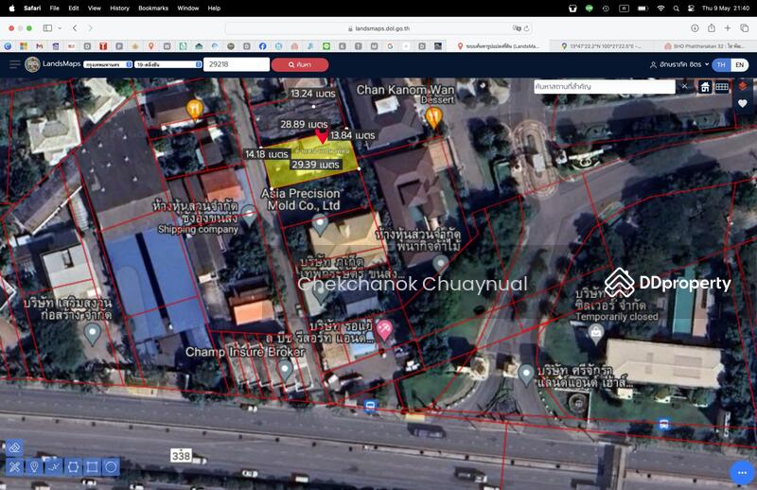The image size is (757, 490).
Task: Open a new Safari tab
Action: pos(728,28)
